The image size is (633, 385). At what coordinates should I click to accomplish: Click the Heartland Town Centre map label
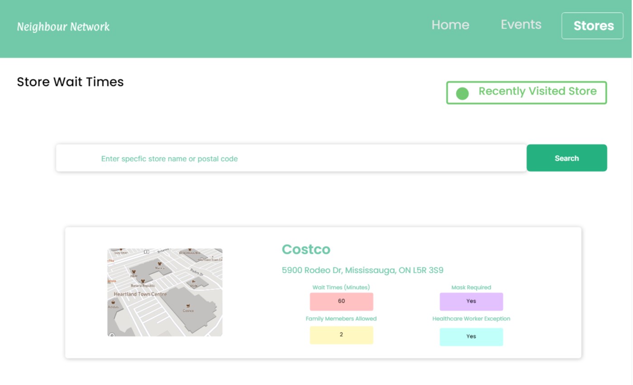(x=140, y=294)
